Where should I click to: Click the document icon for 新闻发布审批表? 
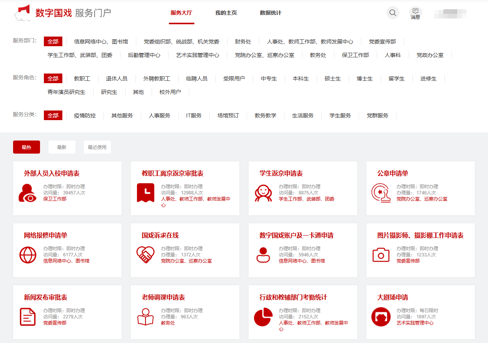pyautogui.click(x=28, y=317)
